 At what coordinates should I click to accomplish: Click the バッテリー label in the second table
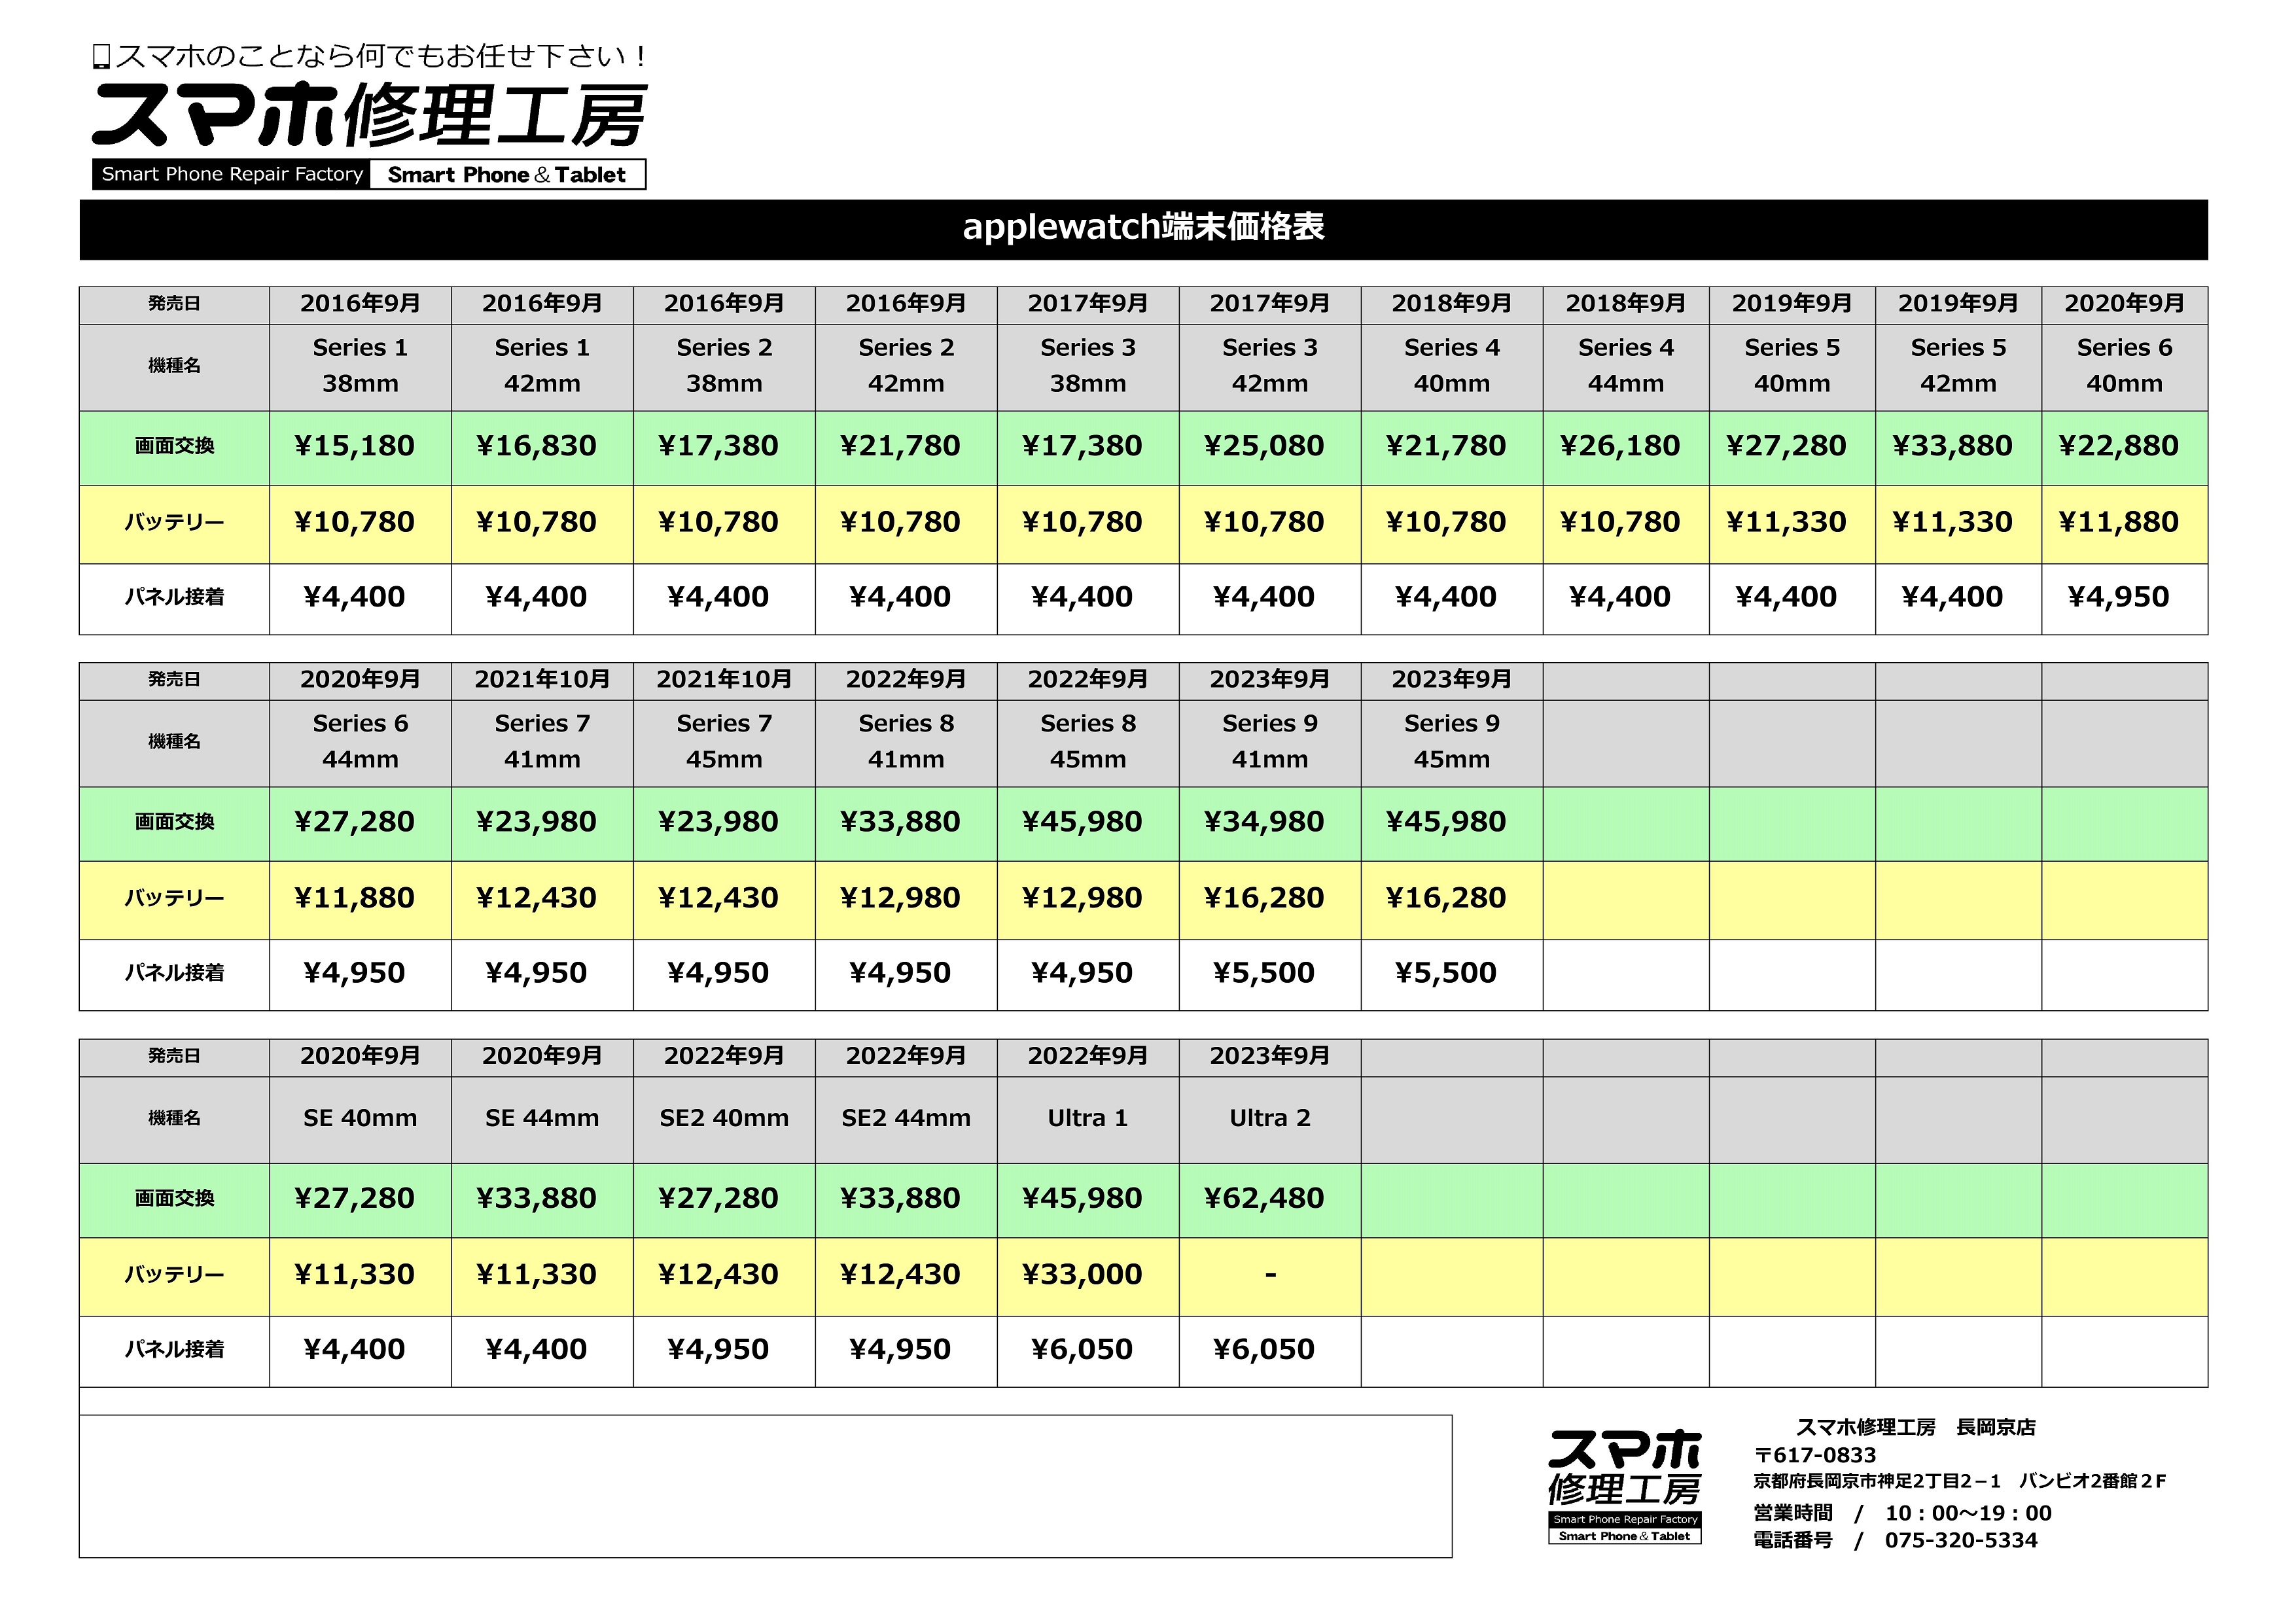tap(175, 898)
